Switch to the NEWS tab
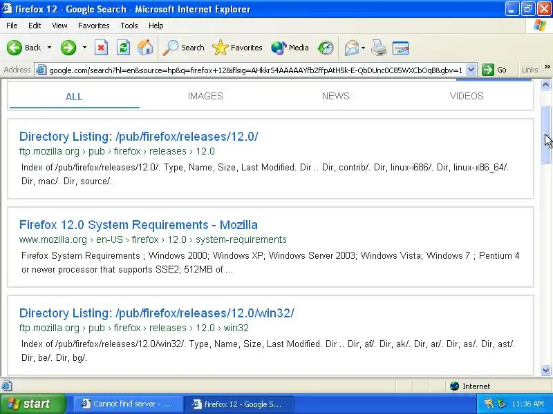 pyautogui.click(x=336, y=96)
